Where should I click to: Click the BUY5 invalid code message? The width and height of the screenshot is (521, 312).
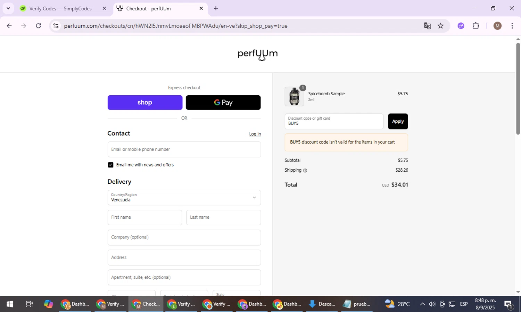(x=346, y=142)
